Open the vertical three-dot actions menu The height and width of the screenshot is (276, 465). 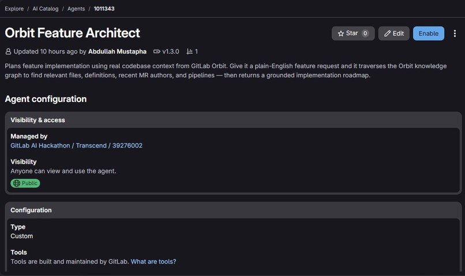(x=455, y=33)
